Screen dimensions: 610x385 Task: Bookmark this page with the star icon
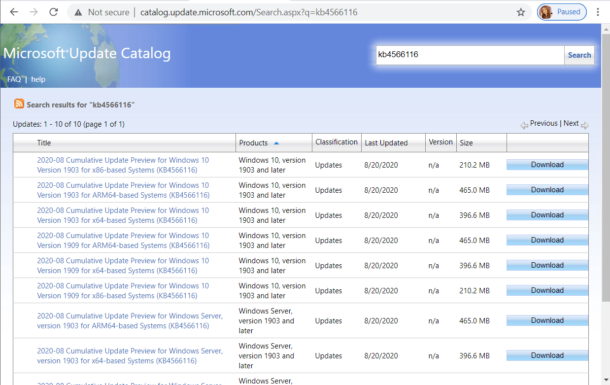(521, 11)
